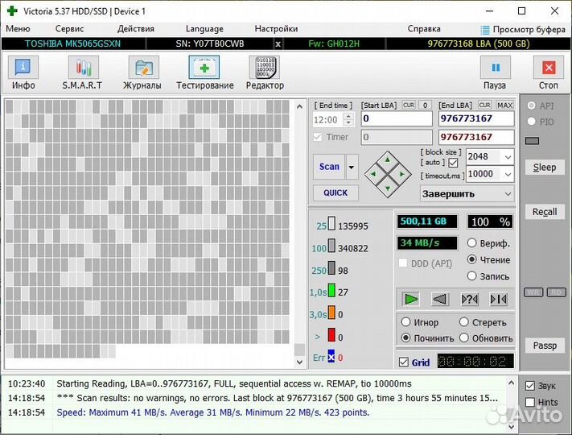572x435 pixels.
Task: Click the butterfly scan mode button
Action: pos(498,299)
